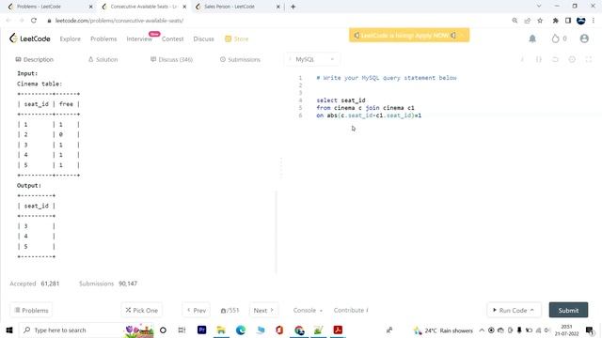Bookmark this page with star icon
Image resolution: width=602 pixels, height=338 pixels.
[540, 21]
